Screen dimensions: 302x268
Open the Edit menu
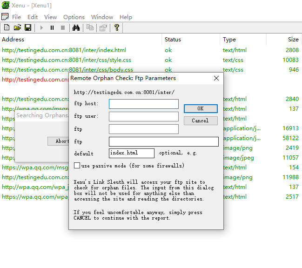33,17
